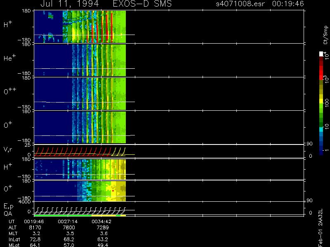Viewport: 330px width, 247px height.
Task: Click the yellow sawtooth trace in V,r panel
Action: pos(118,152)
